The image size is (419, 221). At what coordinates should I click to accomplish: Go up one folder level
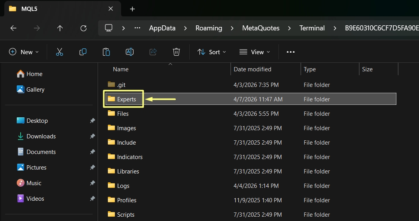pyautogui.click(x=60, y=28)
